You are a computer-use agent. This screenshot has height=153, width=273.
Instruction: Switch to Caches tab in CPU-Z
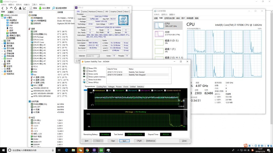coord(85,12)
